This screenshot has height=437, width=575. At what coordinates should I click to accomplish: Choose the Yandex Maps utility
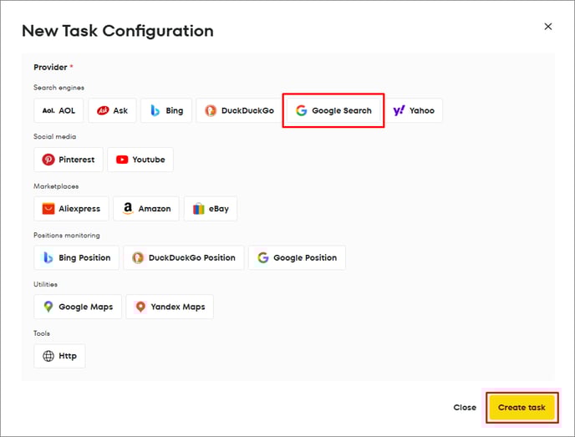point(170,307)
